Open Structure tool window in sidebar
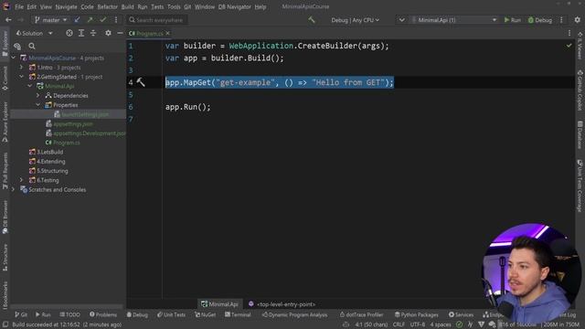This screenshot has width=585, height=329. pyautogui.click(x=5, y=258)
